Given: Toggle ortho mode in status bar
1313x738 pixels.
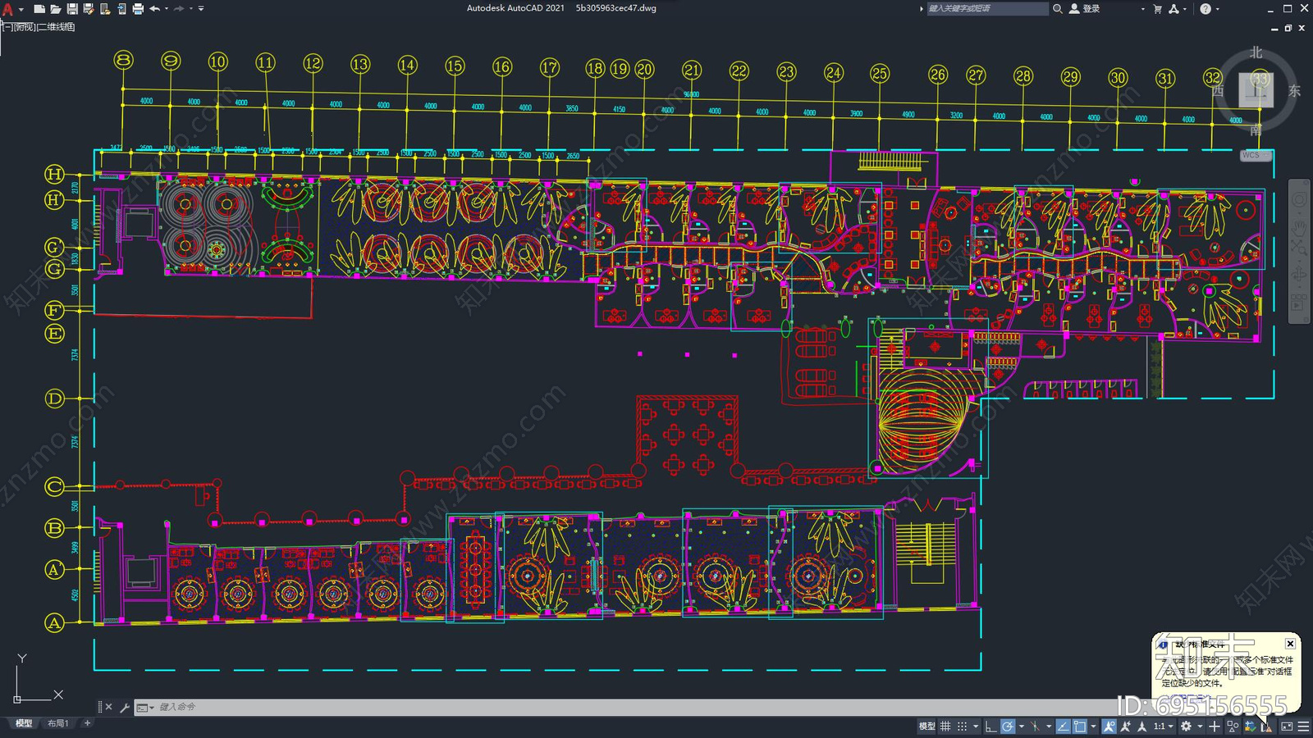Looking at the screenshot, I should point(990,727).
